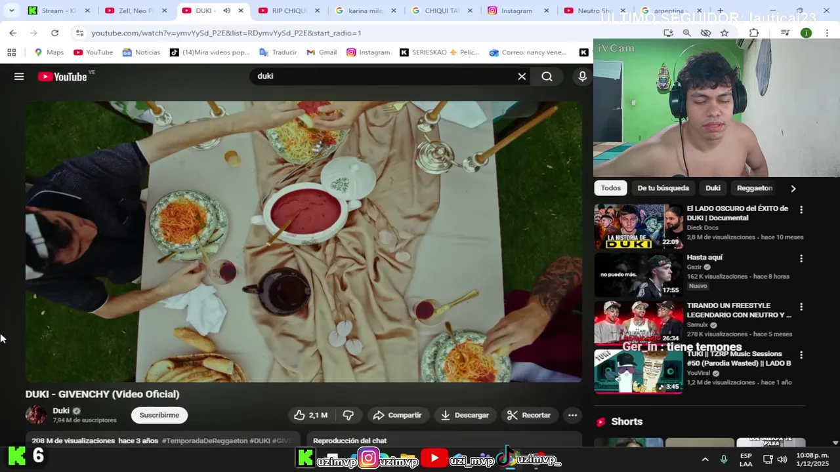
Task: Open the Dieck Docs channel name
Action: pyautogui.click(x=702, y=227)
